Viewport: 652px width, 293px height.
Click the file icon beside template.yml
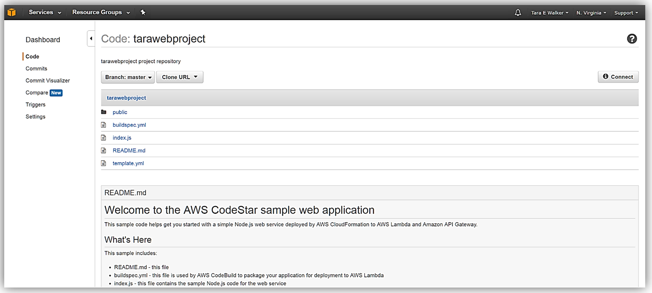coord(104,163)
